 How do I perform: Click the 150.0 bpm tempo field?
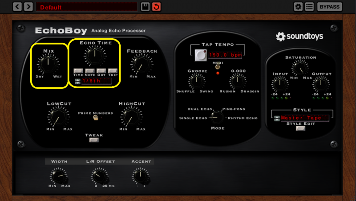coord(225,55)
